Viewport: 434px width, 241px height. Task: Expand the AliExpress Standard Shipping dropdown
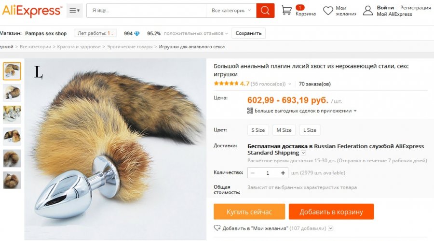point(304,153)
